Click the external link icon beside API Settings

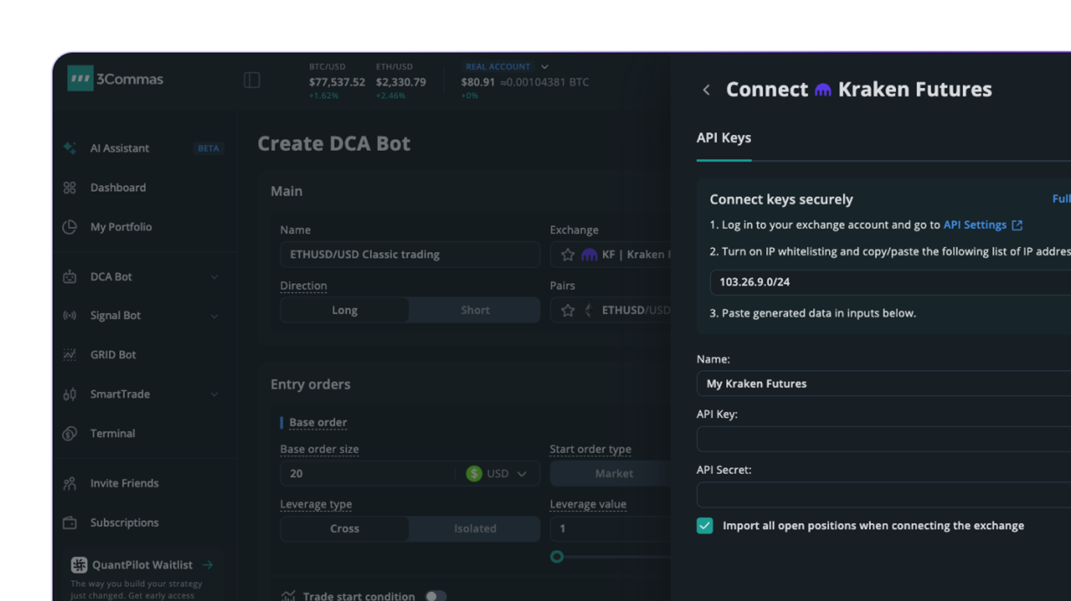pyautogui.click(x=1017, y=225)
